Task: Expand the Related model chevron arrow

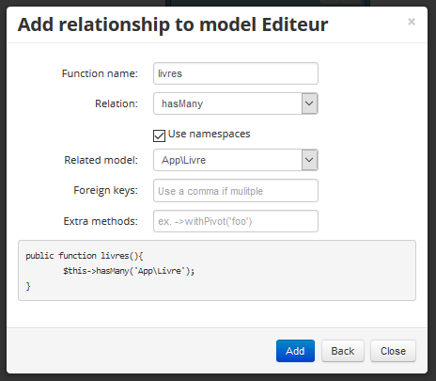Action: tap(309, 160)
